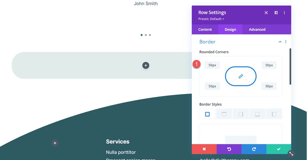The height and width of the screenshot is (160, 307).
Task: Switch to the Content tab
Action: pyautogui.click(x=205, y=29)
